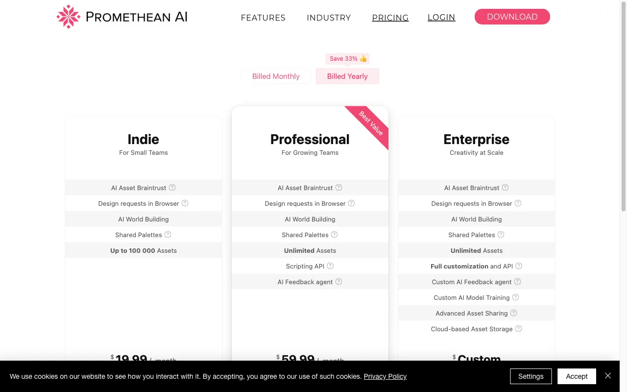Open the Privacy Policy link
Screen dimensions: 627x392
point(385,376)
